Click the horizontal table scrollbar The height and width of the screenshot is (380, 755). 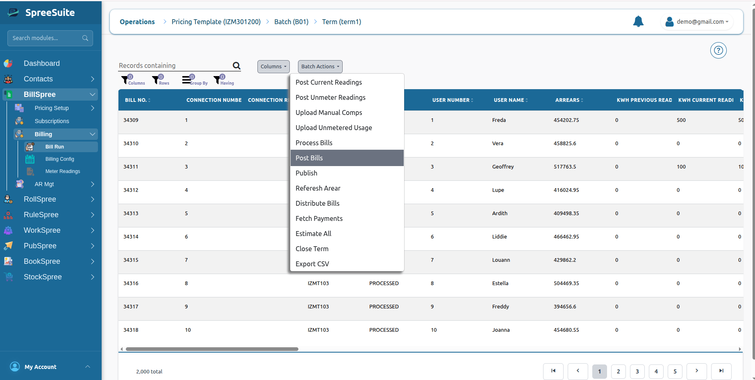pos(212,349)
